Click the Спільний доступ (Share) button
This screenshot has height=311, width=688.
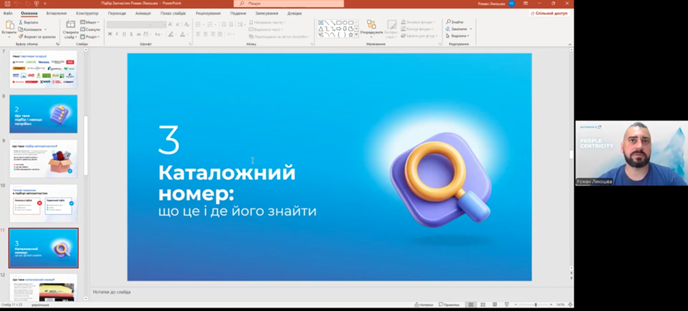[550, 13]
